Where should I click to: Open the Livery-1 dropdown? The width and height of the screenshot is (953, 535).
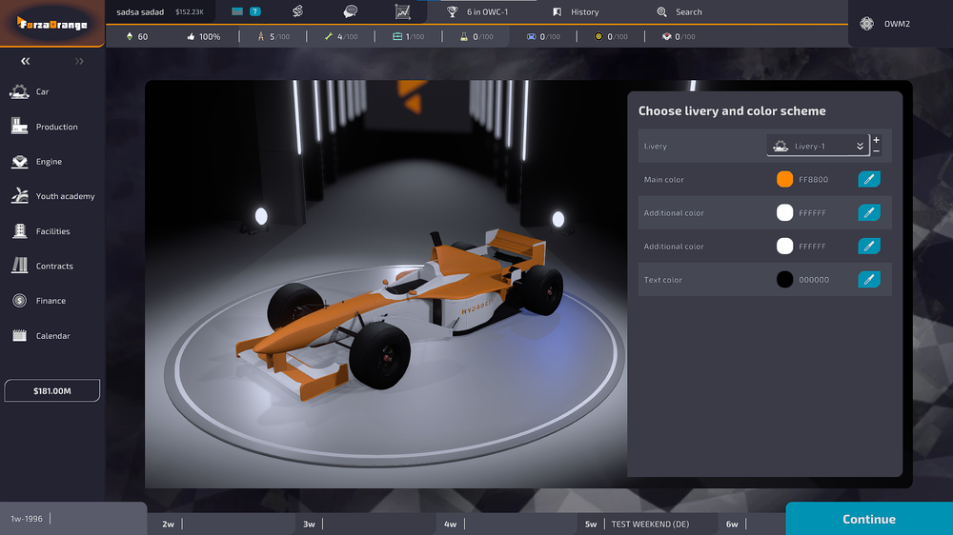(818, 146)
